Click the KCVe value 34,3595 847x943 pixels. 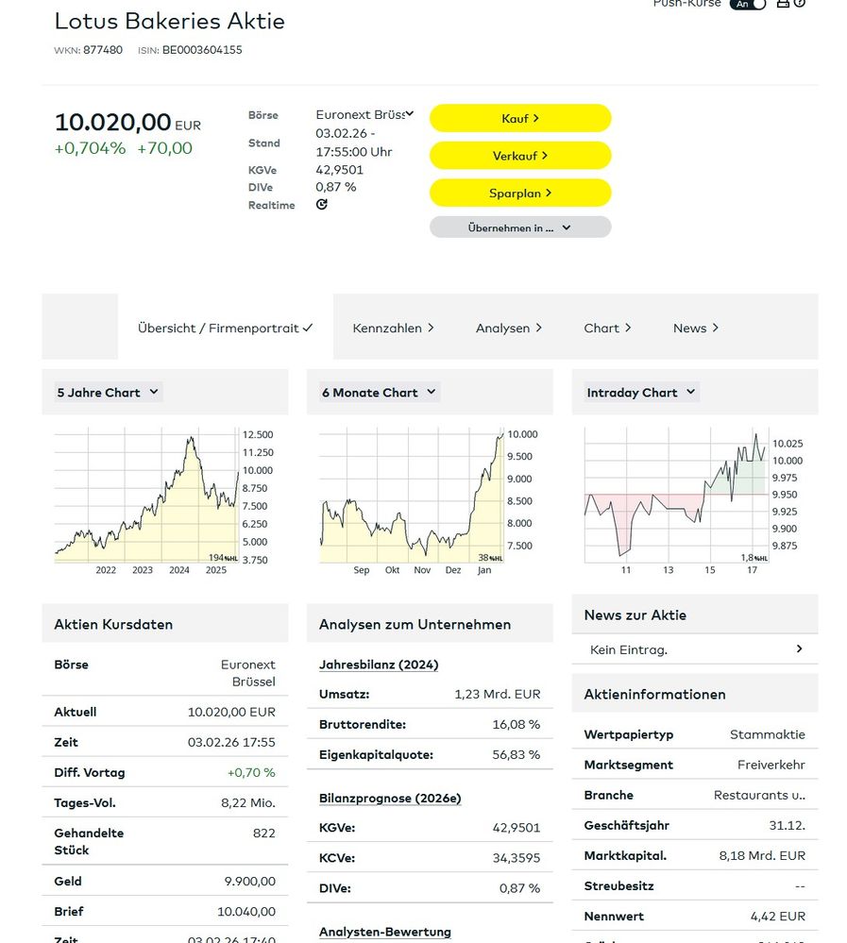click(x=517, y=858)
